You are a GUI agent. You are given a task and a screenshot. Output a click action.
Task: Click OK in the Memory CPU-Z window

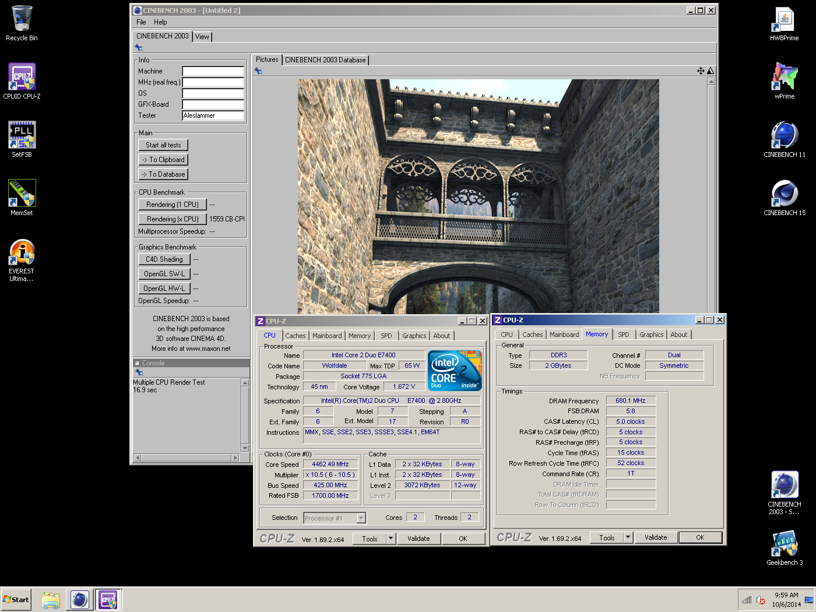[x=700, y=537]
